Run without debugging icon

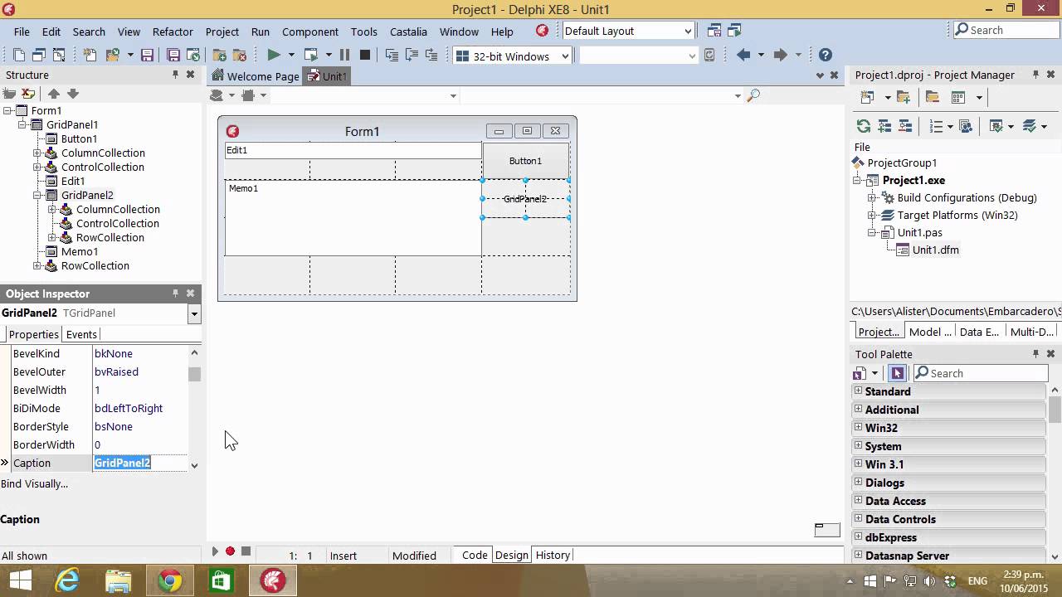click(310, 56)
